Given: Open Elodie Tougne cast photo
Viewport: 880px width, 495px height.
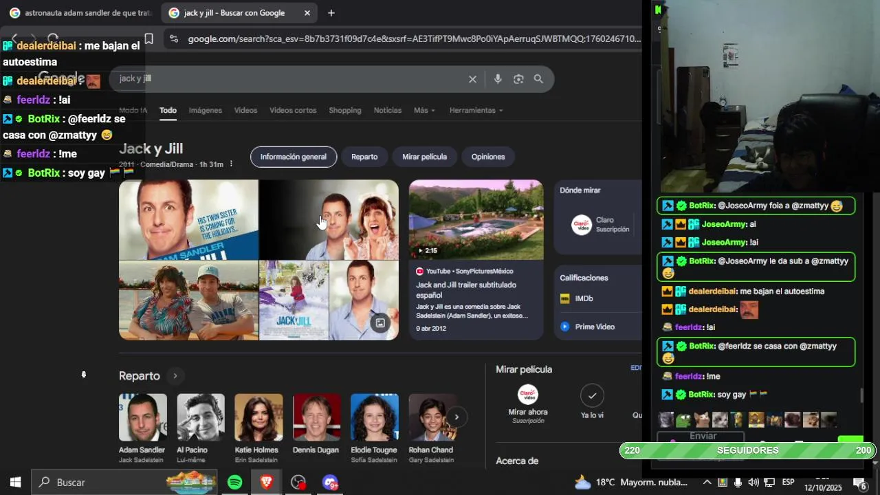Looking at the screenshot, I should pyautogui.click(x=374, y=417).
